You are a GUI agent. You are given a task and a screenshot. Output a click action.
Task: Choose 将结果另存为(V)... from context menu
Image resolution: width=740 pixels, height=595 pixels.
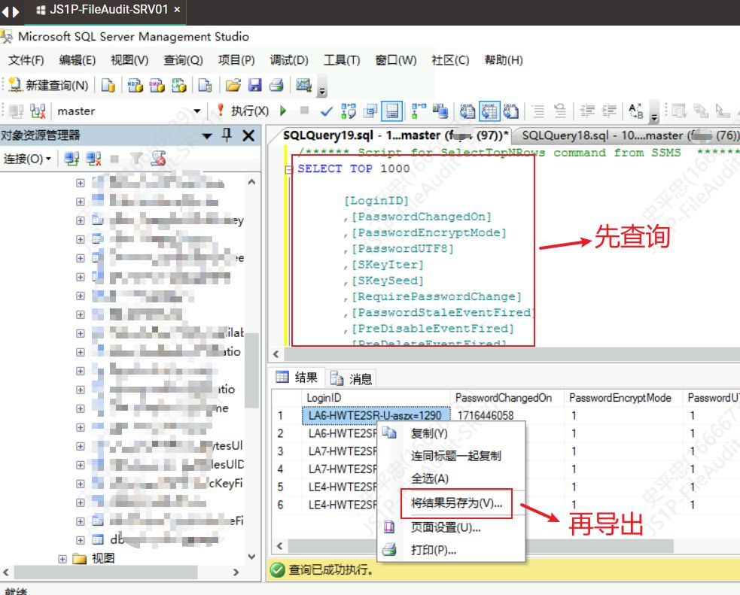[x=456, y=503]
